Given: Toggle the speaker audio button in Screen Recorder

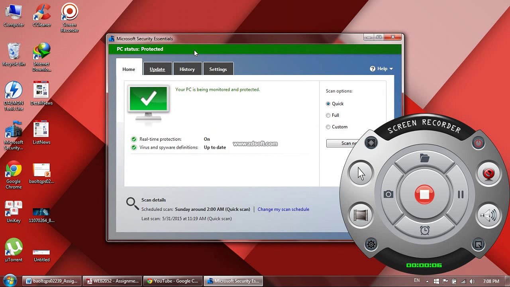Looking at the screenshot, I should point(488,215).
